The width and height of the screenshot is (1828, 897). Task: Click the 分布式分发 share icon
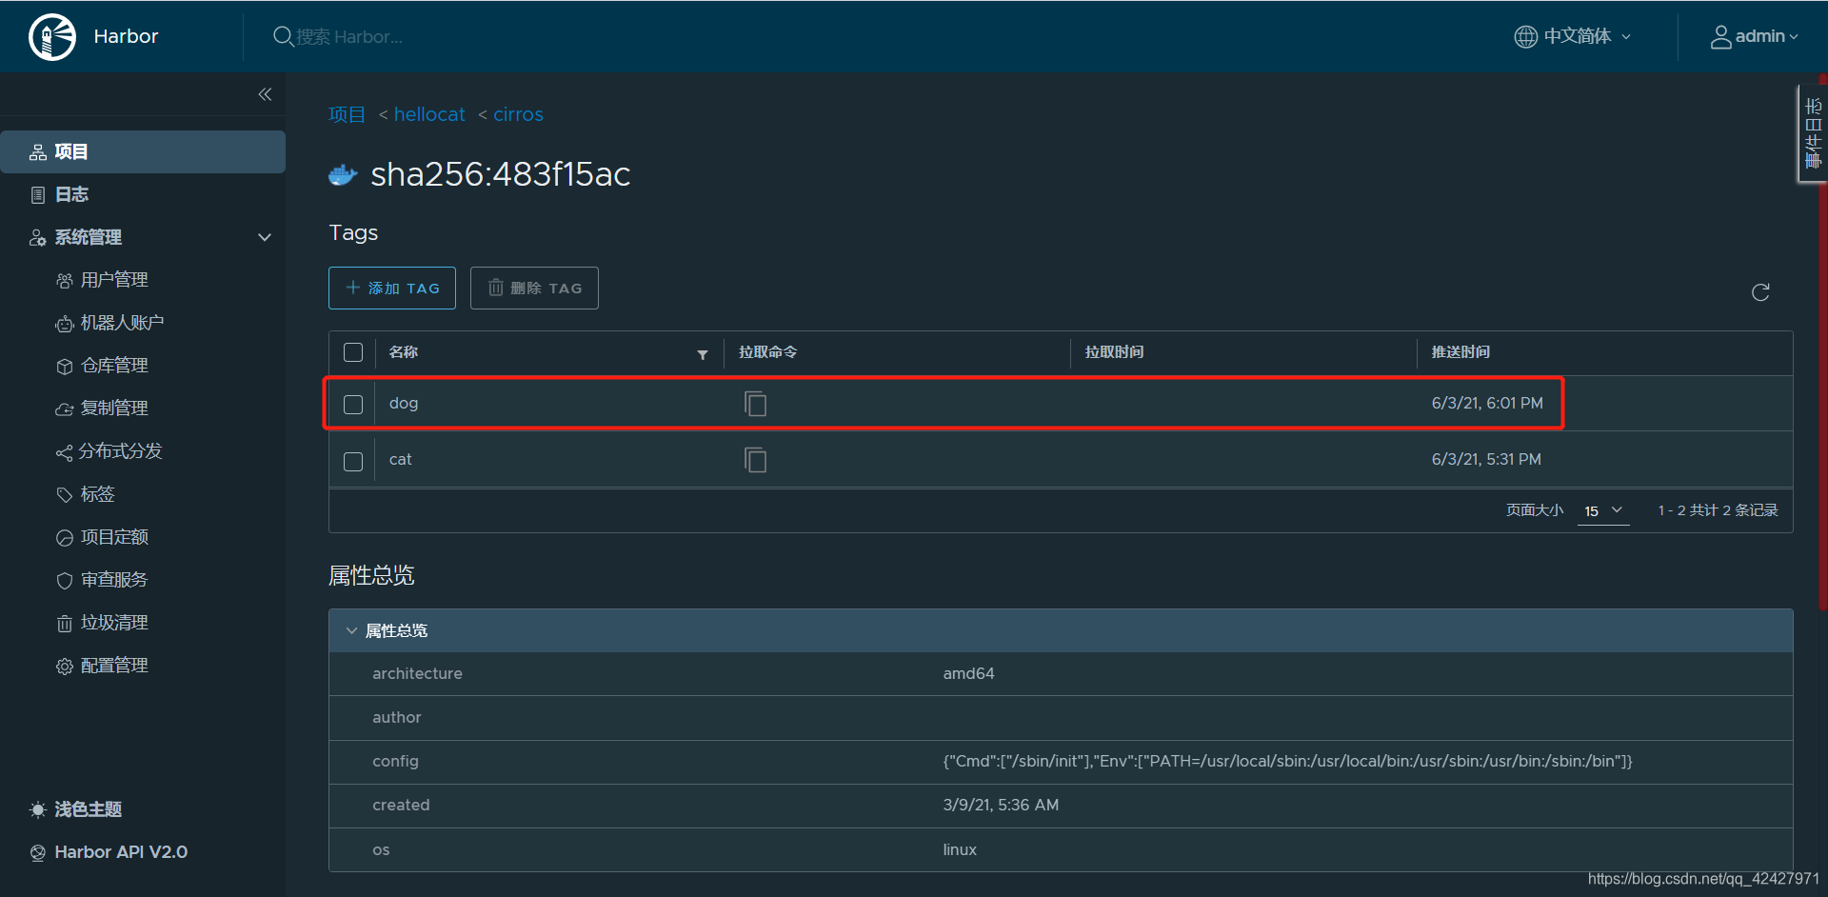(64, 452)
